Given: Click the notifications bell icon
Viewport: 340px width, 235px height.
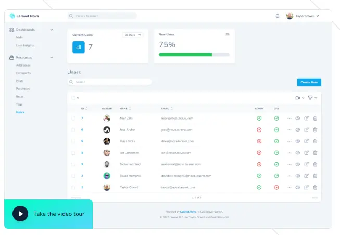Looking at the screenshot, I should (x=278, y=16).
